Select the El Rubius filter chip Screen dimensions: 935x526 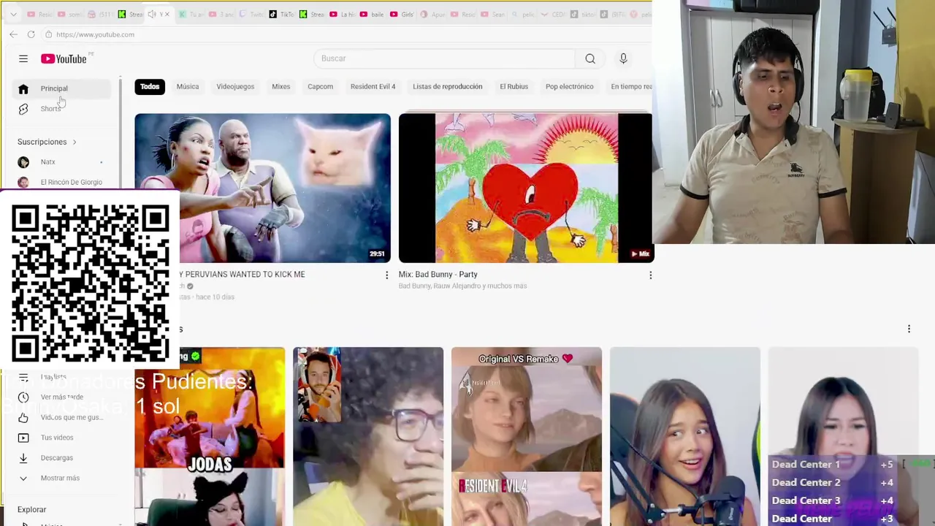tap(514, 86)
